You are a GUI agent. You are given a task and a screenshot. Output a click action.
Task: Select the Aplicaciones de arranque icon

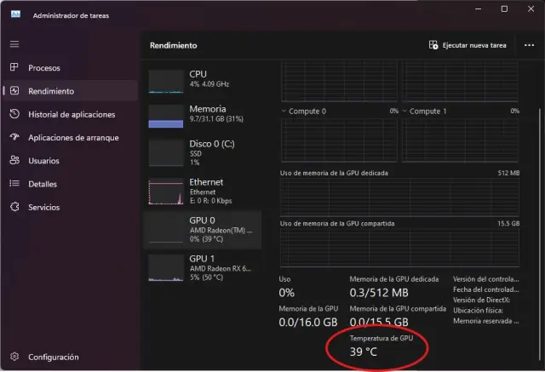pos(14,137)
